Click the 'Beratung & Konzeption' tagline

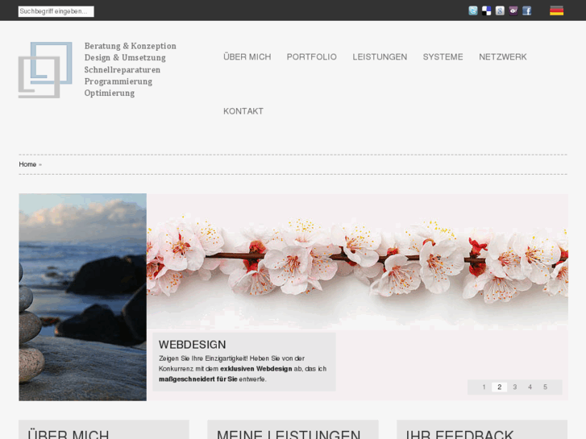pos(130,46)
